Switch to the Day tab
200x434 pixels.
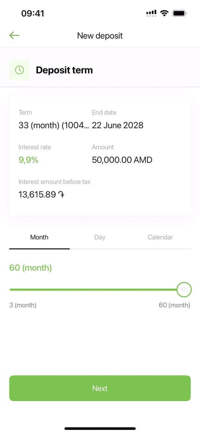point(100,237)
